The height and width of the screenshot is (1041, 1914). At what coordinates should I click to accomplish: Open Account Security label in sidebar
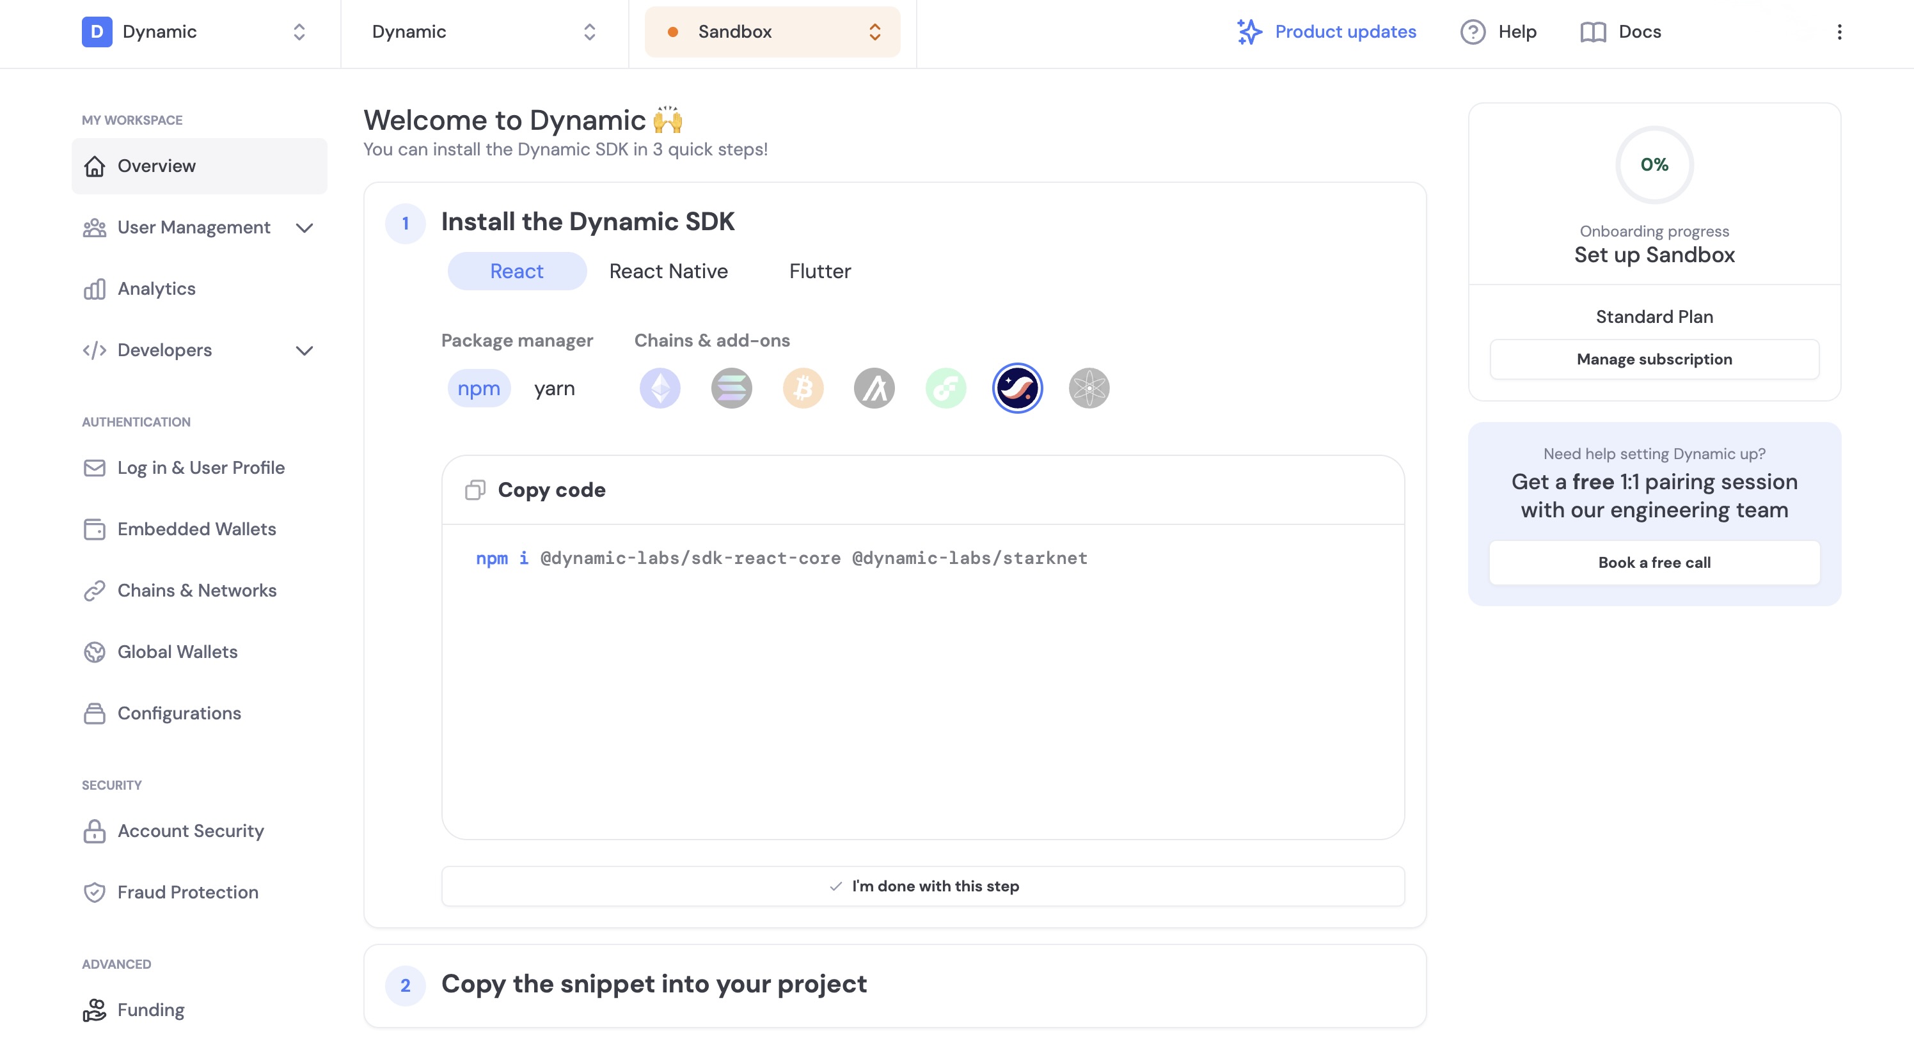coord(191,831)
